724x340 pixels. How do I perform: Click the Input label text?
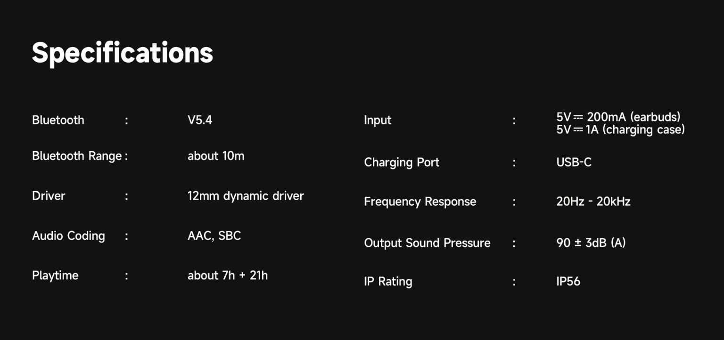[378, 120]
